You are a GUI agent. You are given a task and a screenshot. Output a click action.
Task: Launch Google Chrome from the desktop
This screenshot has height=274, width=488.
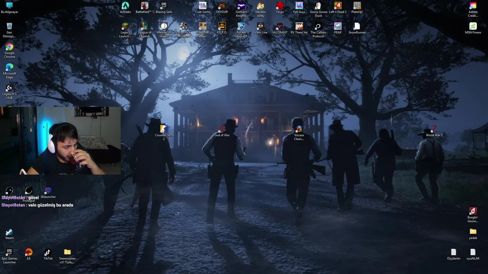pos(10,51)
